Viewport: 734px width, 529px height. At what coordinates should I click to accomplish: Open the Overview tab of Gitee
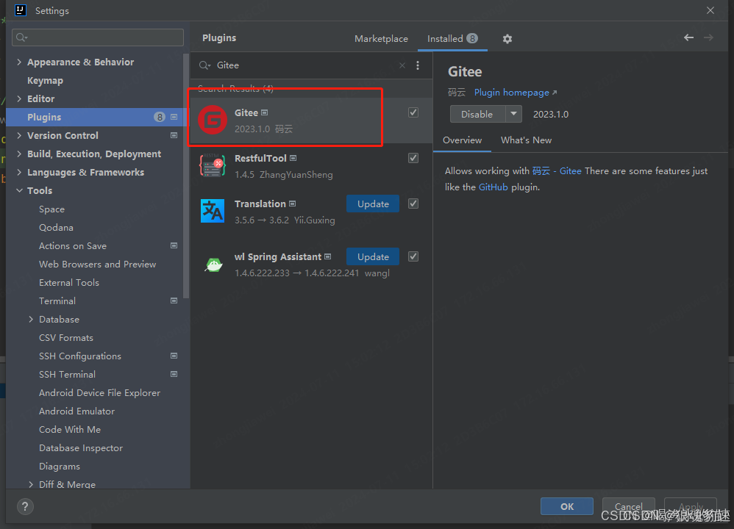pyautogui.click(x=462, y=140)
